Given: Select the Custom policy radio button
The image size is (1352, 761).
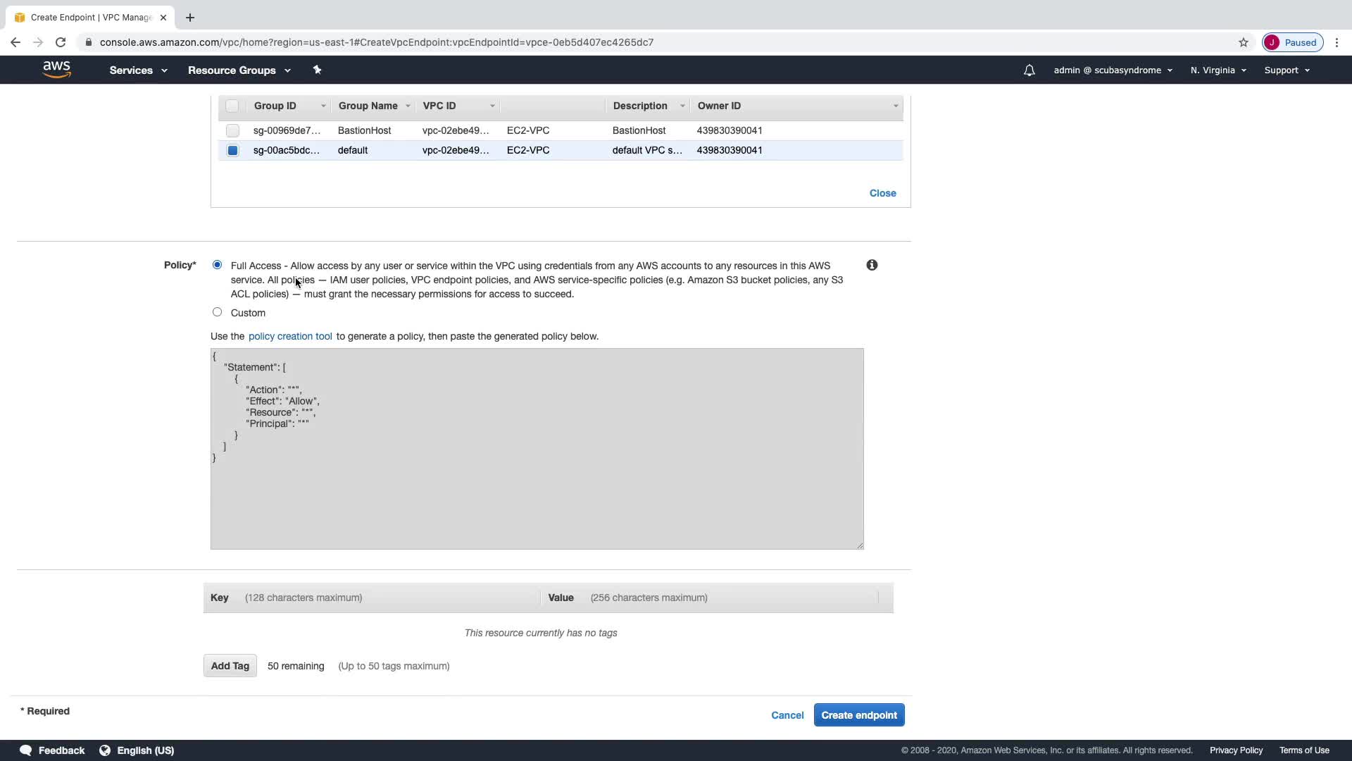Looking at the screenshot, I should click(x=217, y=312).
